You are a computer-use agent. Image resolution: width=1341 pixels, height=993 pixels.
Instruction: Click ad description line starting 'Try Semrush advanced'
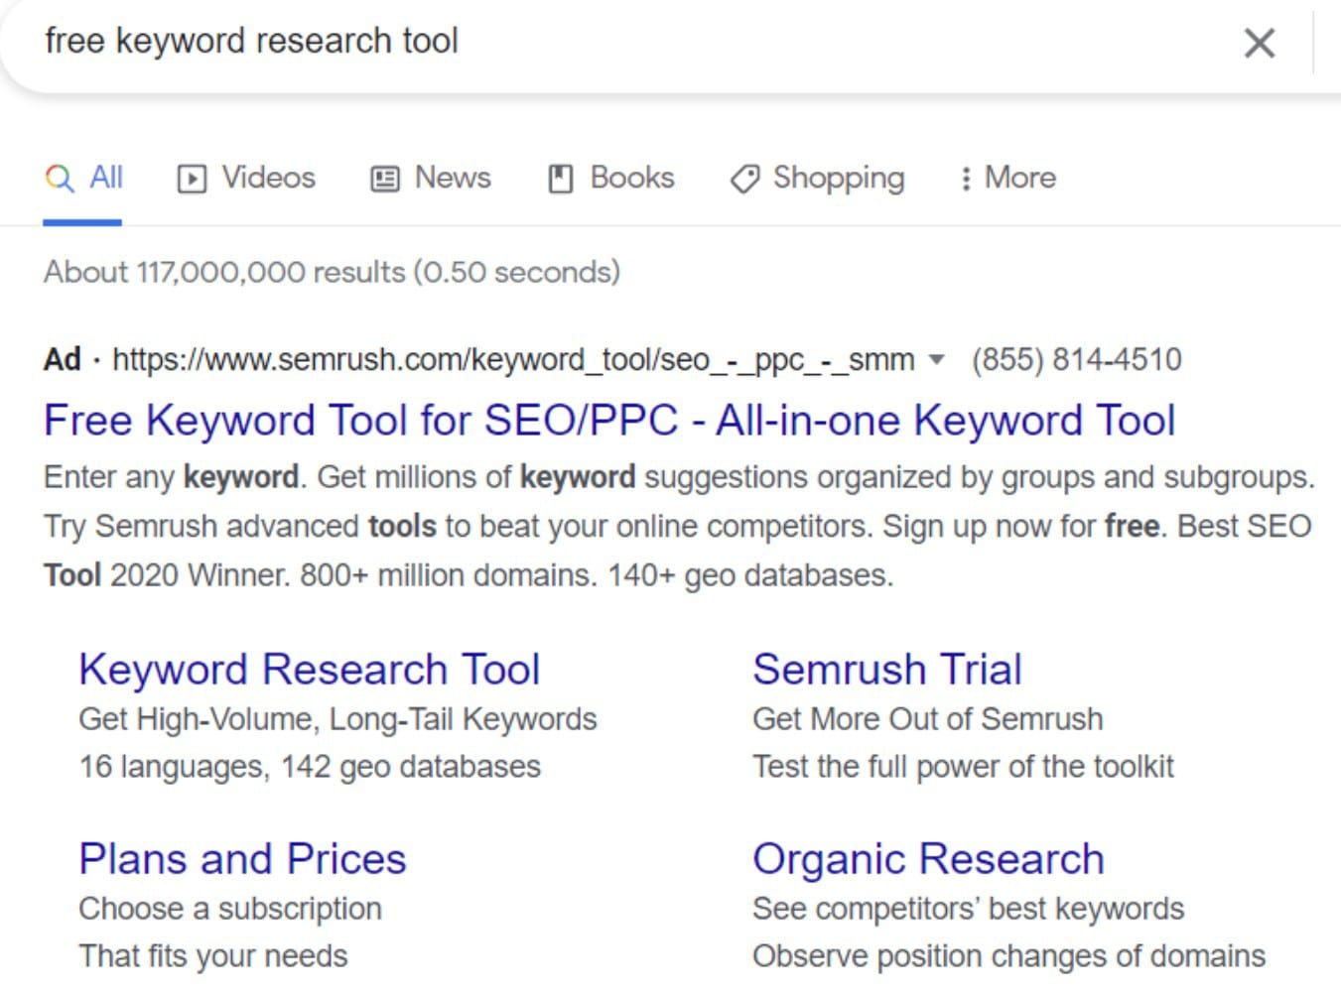click(678, 526)
